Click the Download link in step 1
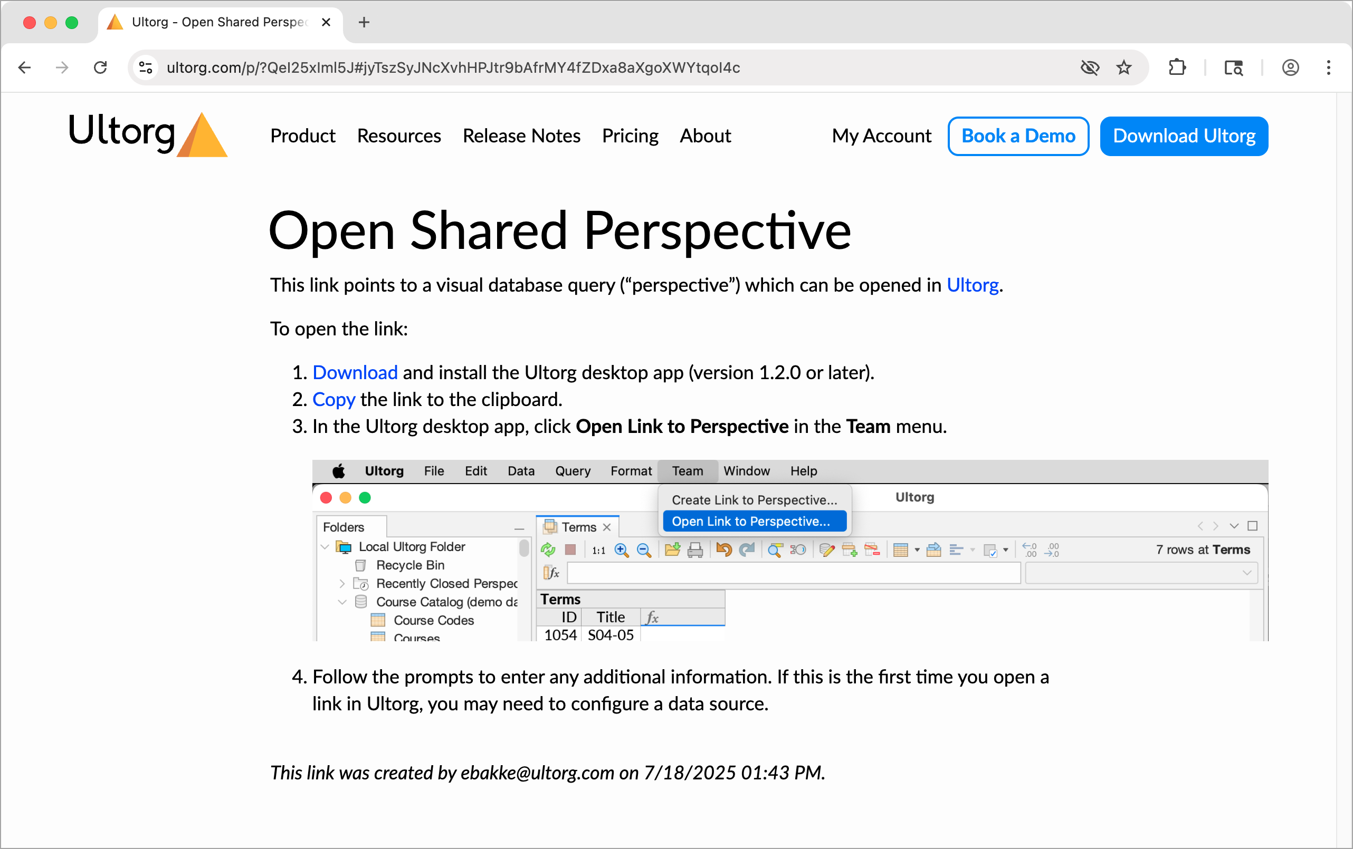This screenshot has width=1353, height=849. point(355,373)
